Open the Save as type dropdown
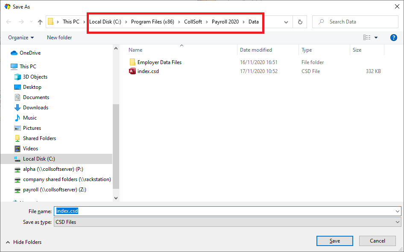Screen dimensions: 404x252 tap(398, 222)
